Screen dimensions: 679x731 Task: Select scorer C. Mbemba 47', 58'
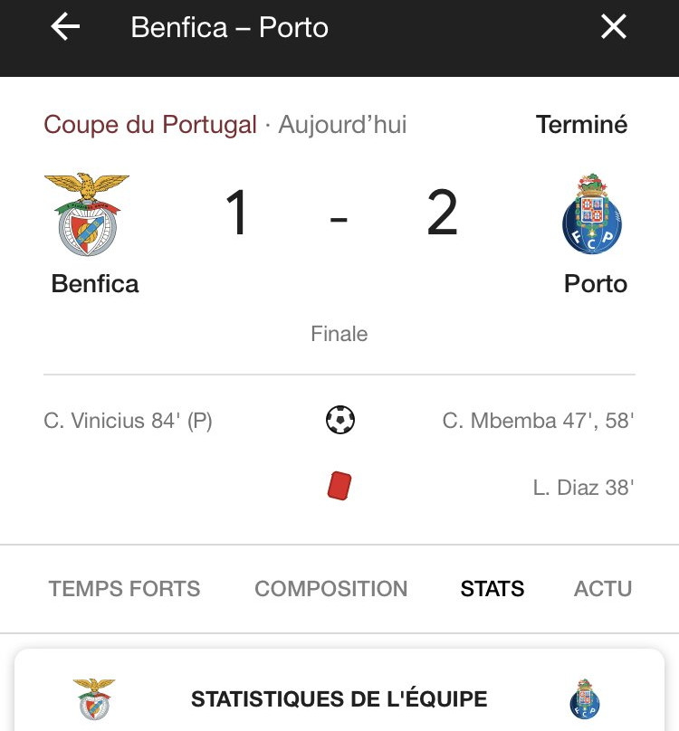click(538, 421)
